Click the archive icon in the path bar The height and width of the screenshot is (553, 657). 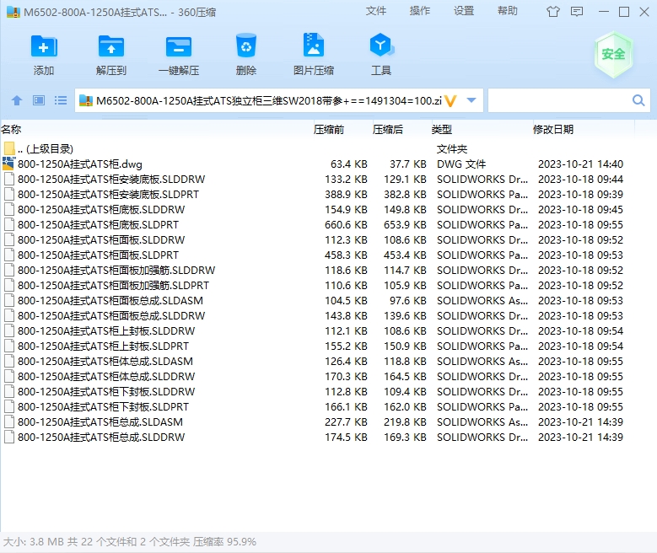click(x=86, y=100)
